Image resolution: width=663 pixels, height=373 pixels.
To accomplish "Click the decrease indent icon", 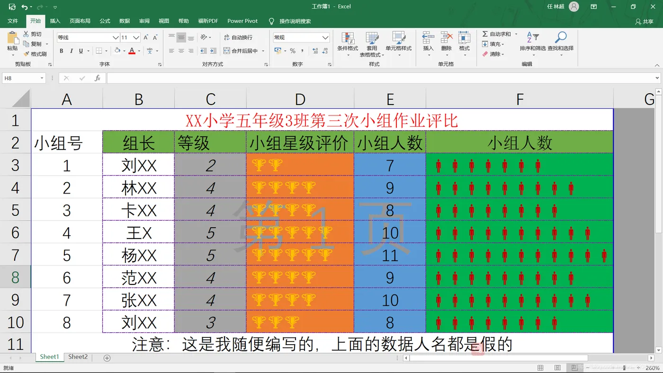I will pyautogui.click(x=204, y=51).
